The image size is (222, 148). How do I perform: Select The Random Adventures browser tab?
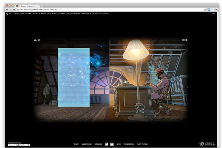click(x=27, y=6)
